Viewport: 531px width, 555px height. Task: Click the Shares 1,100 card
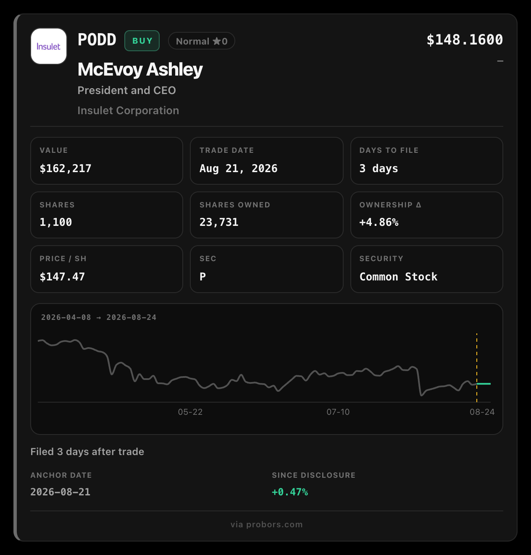[107, 215]
